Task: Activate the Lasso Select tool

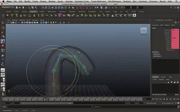Action: click(x=3, y=28)
